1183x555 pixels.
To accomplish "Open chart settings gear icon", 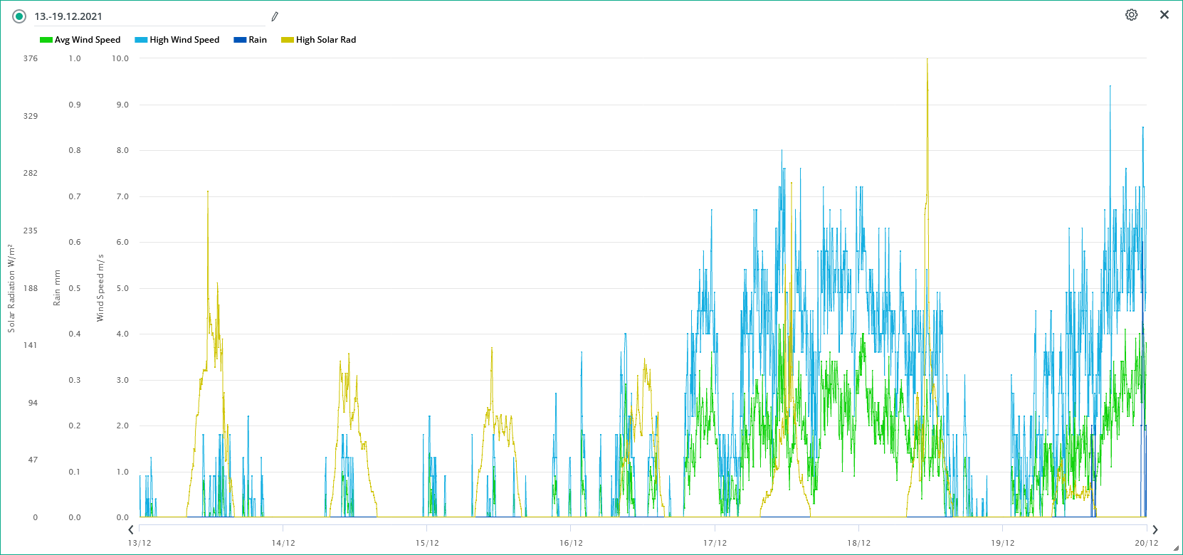I will tap(1131, 15).
